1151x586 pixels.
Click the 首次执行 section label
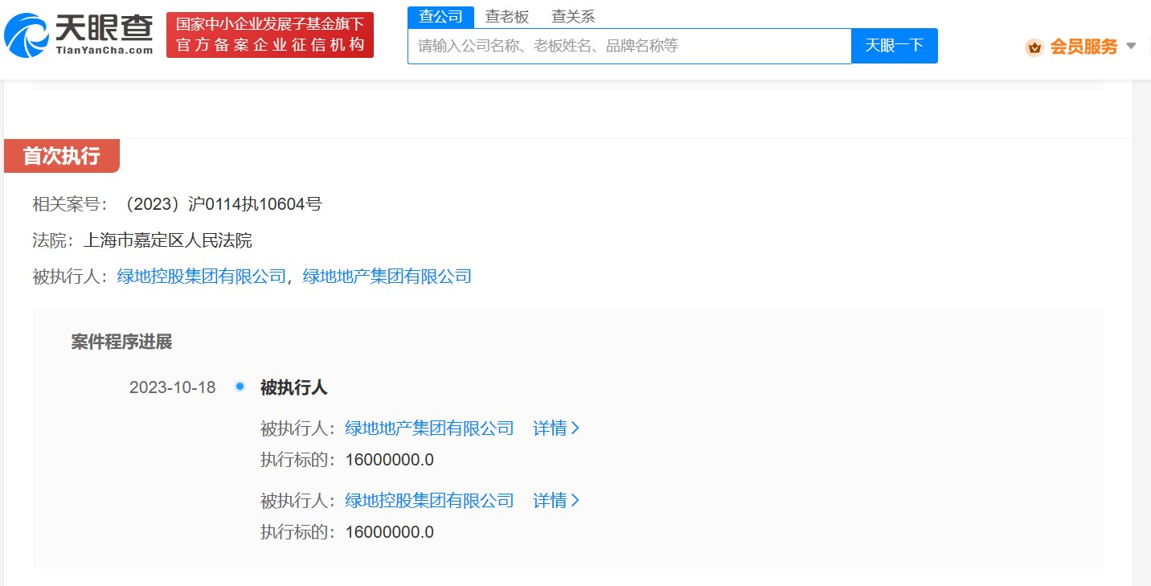click(62, 156)
